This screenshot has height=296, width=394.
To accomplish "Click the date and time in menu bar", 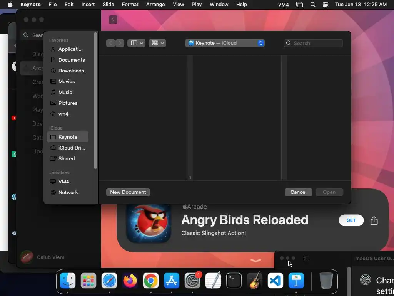I will pyautogui.click(x=361, y=5).
